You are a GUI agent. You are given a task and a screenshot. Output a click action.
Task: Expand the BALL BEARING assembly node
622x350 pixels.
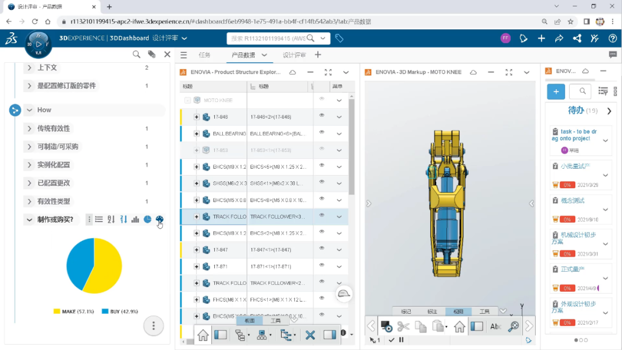point(196,134)
